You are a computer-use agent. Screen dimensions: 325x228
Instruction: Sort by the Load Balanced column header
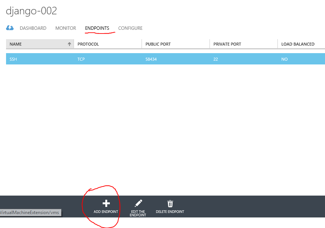(301, 44)
